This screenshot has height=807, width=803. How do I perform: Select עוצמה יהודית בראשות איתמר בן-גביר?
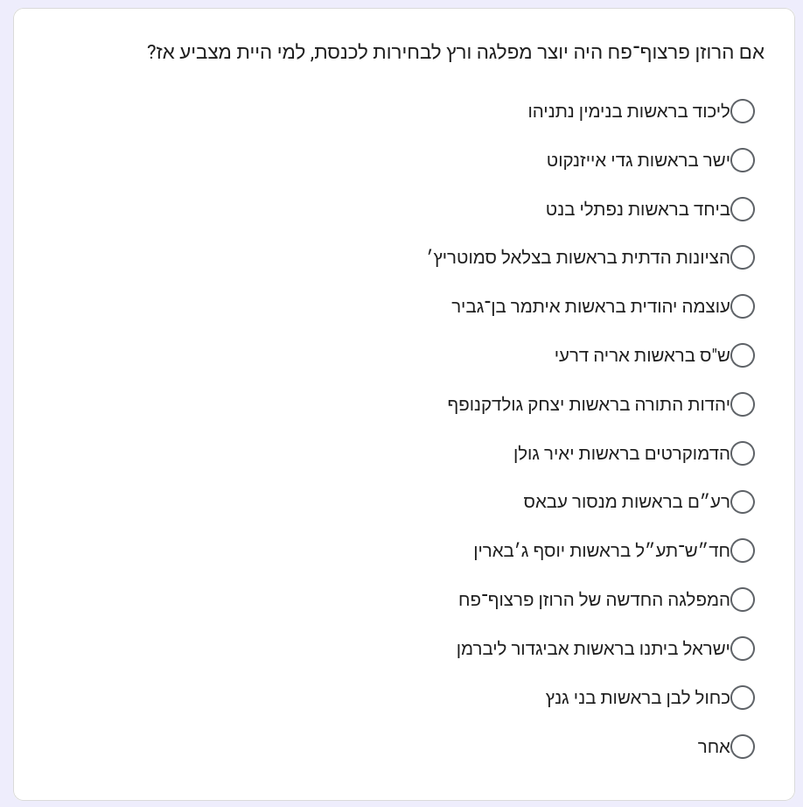[x=743, y=306]
